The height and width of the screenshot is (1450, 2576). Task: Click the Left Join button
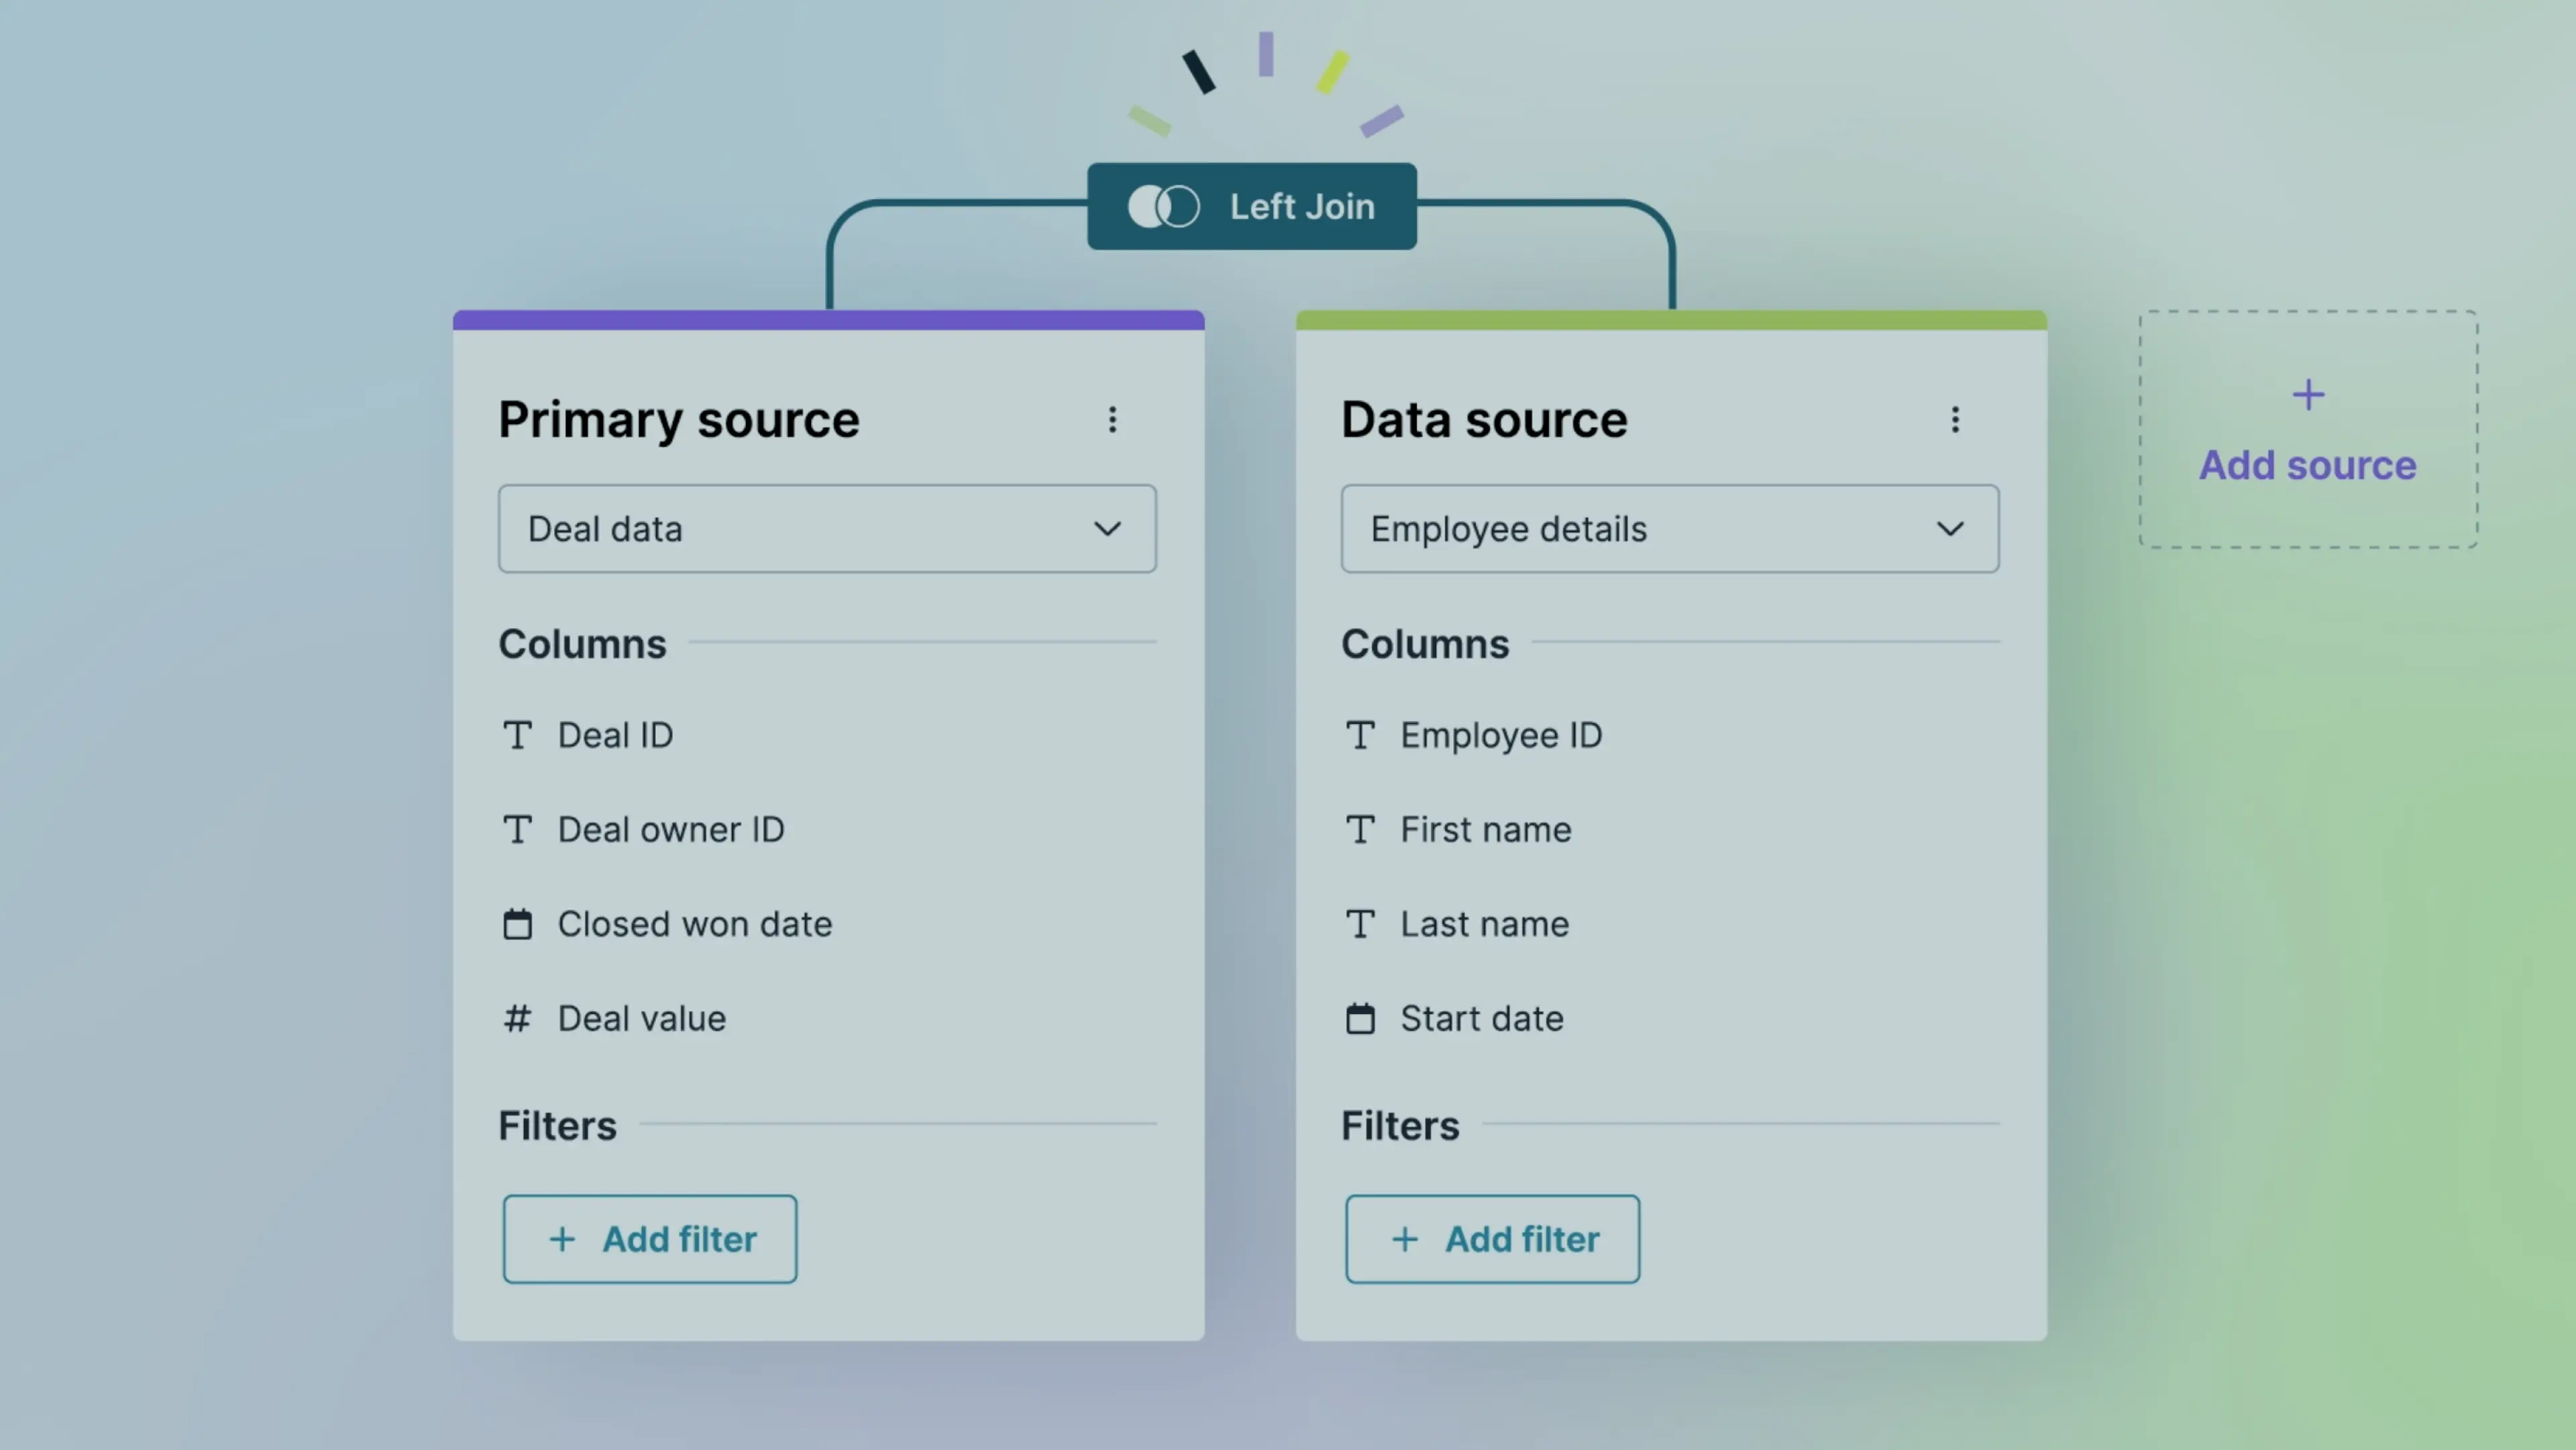click(1252, 207)
